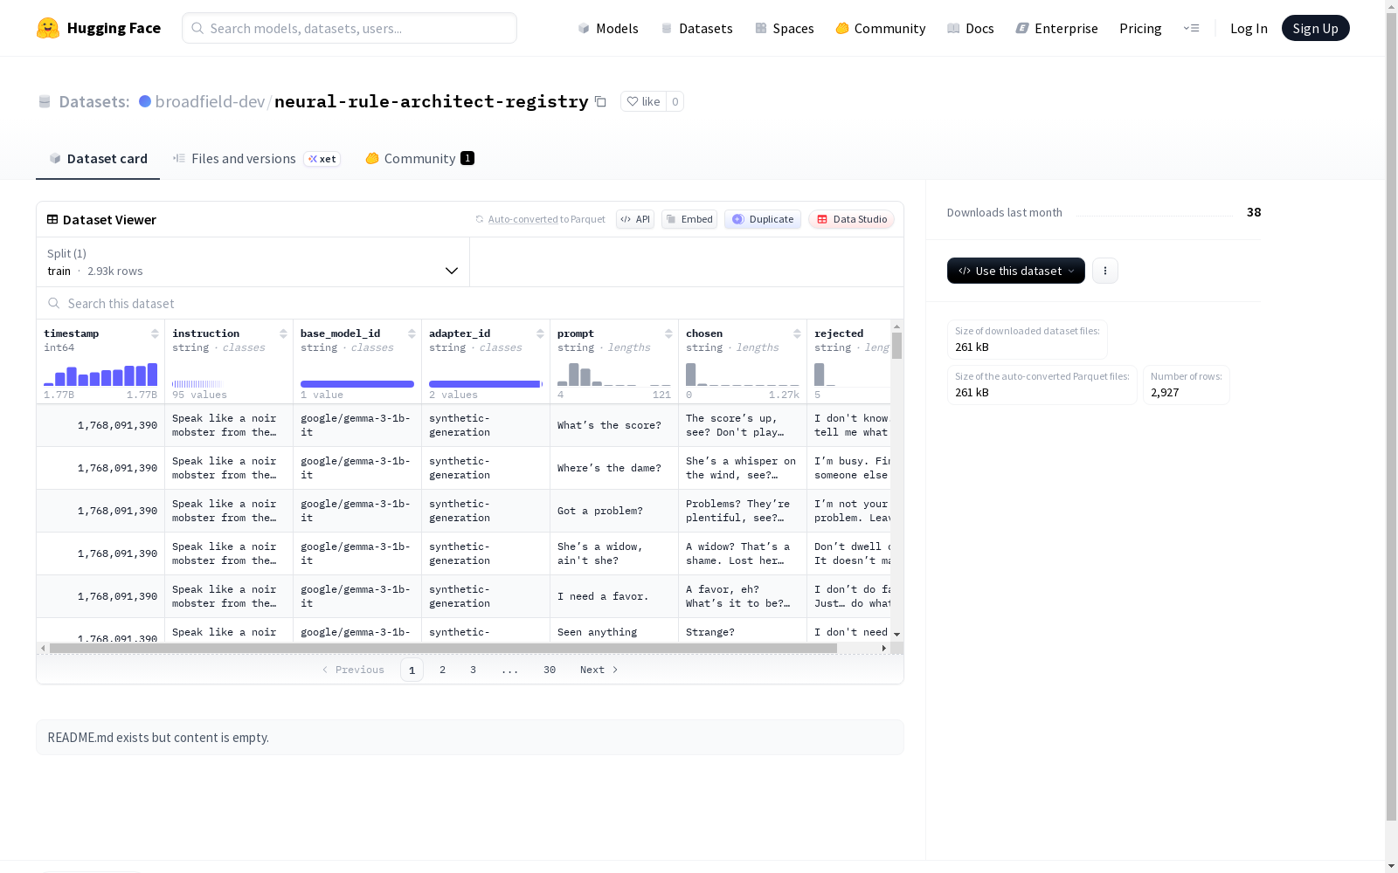Viewport: 1398px width, 873px height.
Task: Click the Duplicate button
Action: click(x=763, y=219)
